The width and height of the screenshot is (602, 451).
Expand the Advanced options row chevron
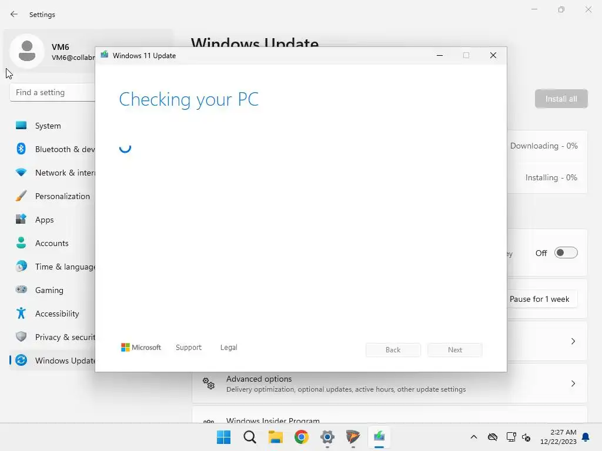(573, 383)
